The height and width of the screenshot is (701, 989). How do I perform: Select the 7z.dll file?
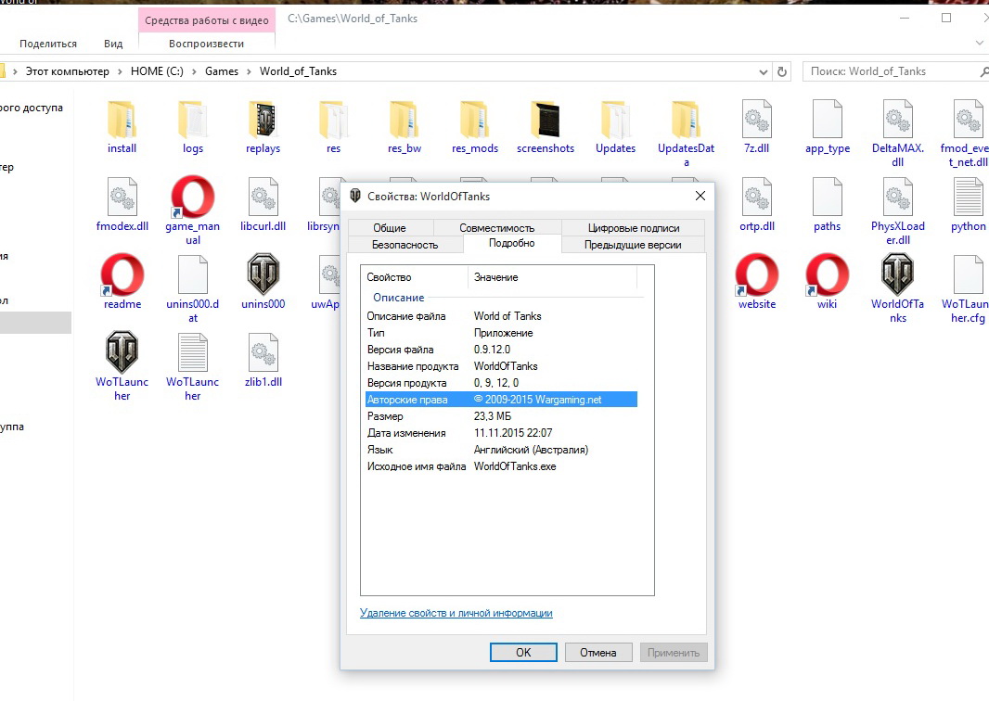(x=756, y=121)
